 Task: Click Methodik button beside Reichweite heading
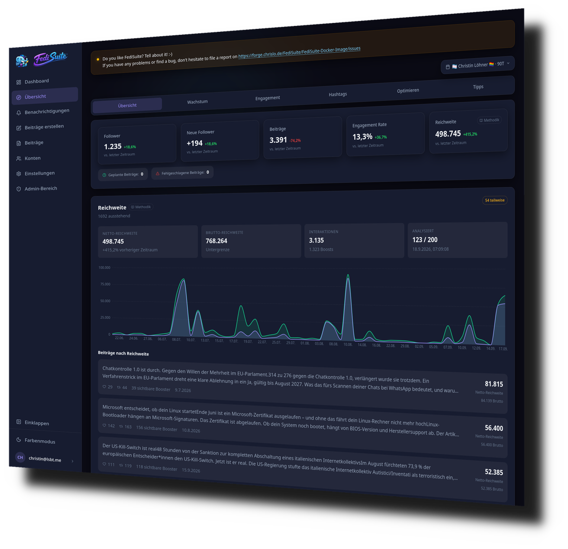coord(141,207)
